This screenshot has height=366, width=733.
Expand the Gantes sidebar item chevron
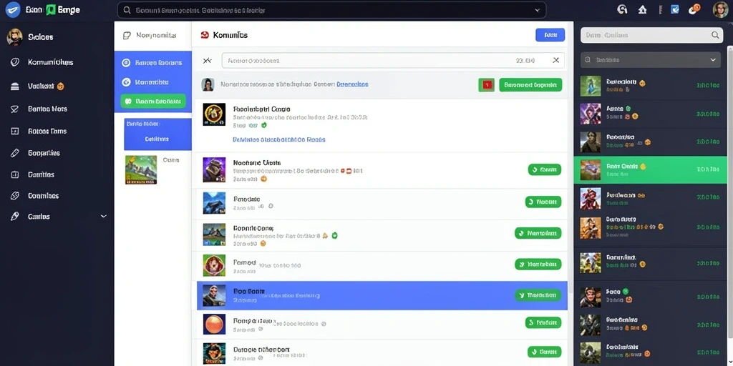pos(104,217)
